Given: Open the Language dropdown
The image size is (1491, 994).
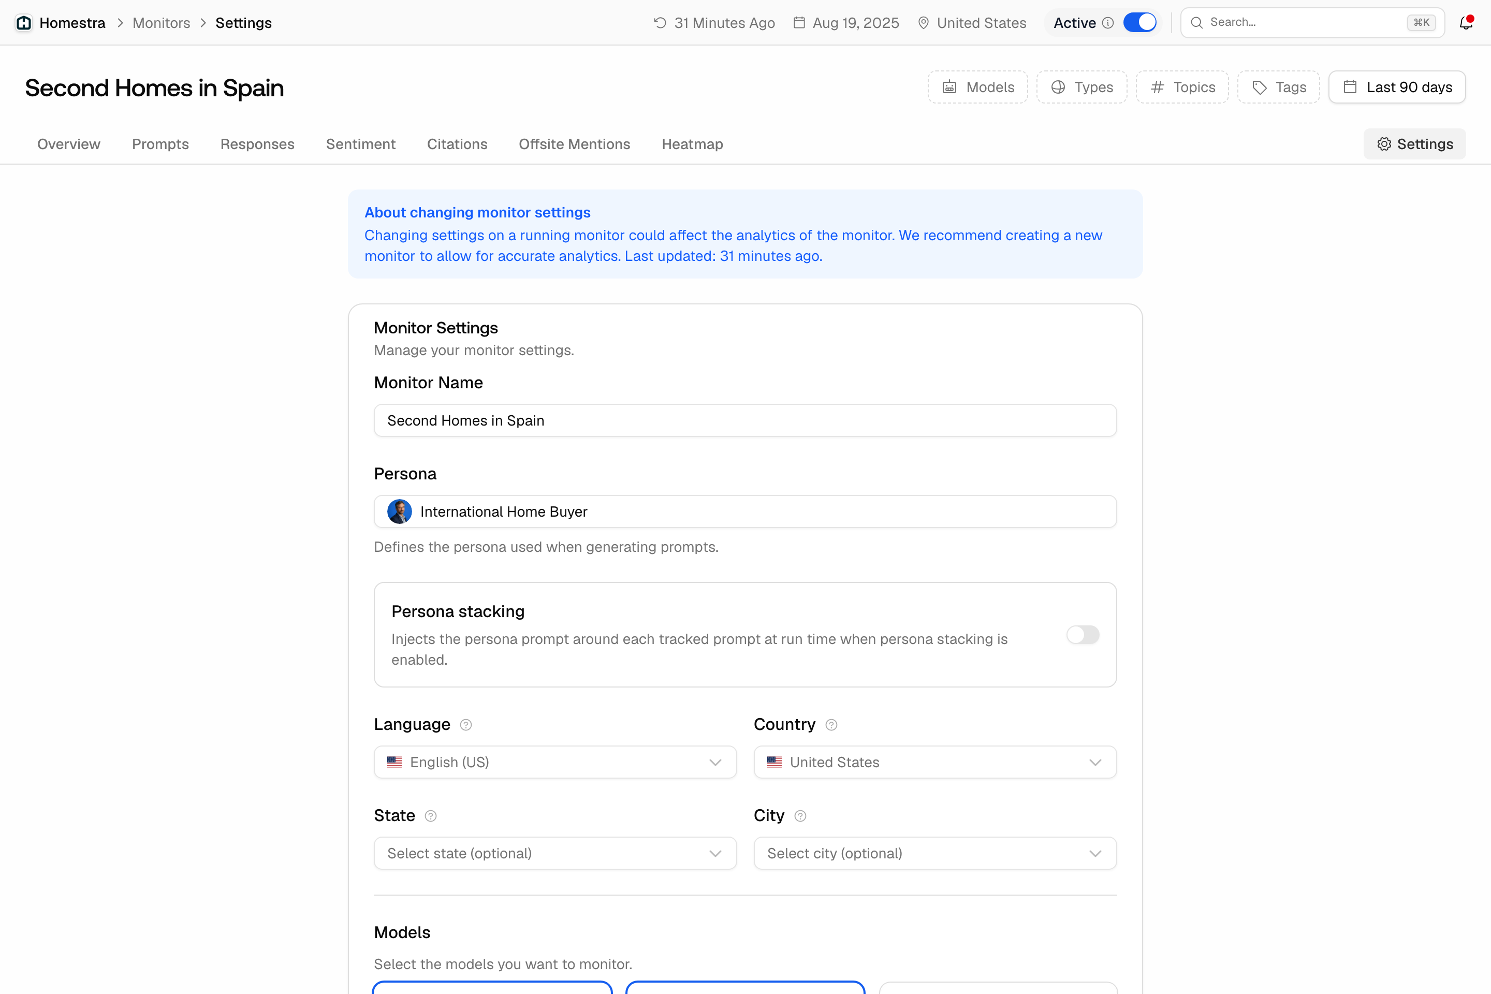Looking at the screenshot, I should click(x=556, y=762).
